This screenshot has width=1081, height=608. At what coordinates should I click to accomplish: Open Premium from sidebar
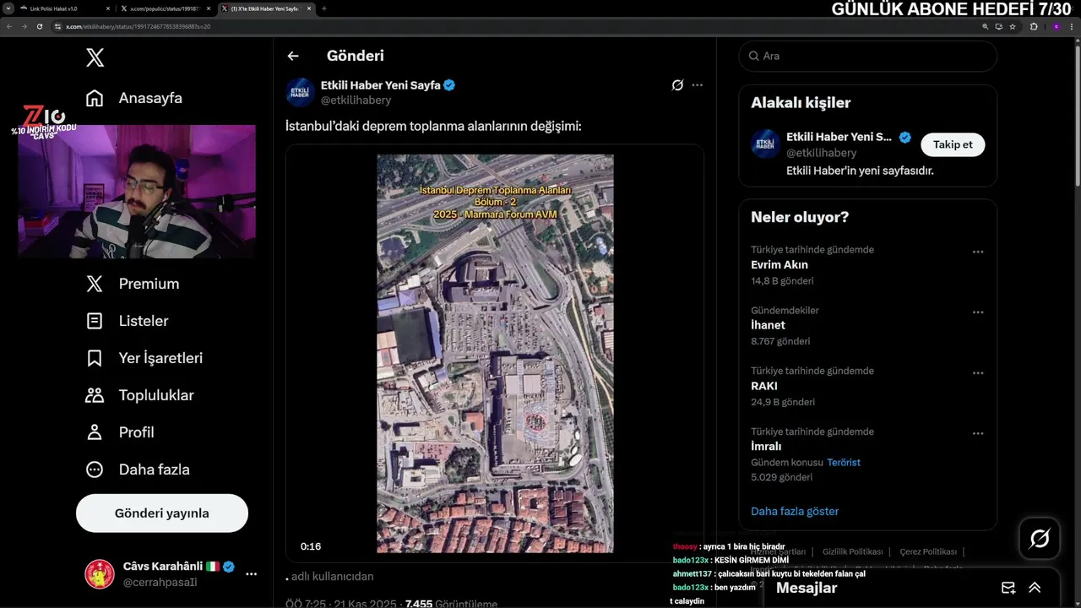[133, 284]
